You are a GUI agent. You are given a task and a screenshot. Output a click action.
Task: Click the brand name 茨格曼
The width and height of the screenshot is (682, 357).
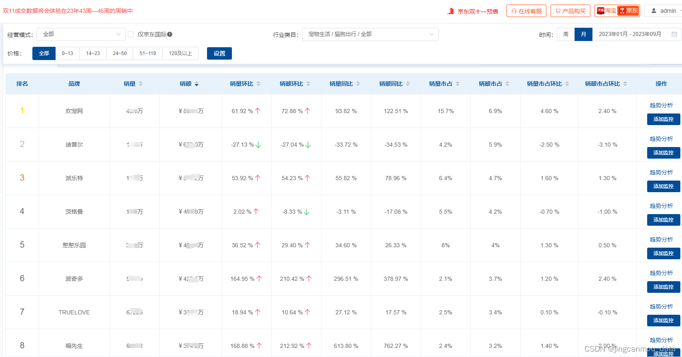[74, 212]
